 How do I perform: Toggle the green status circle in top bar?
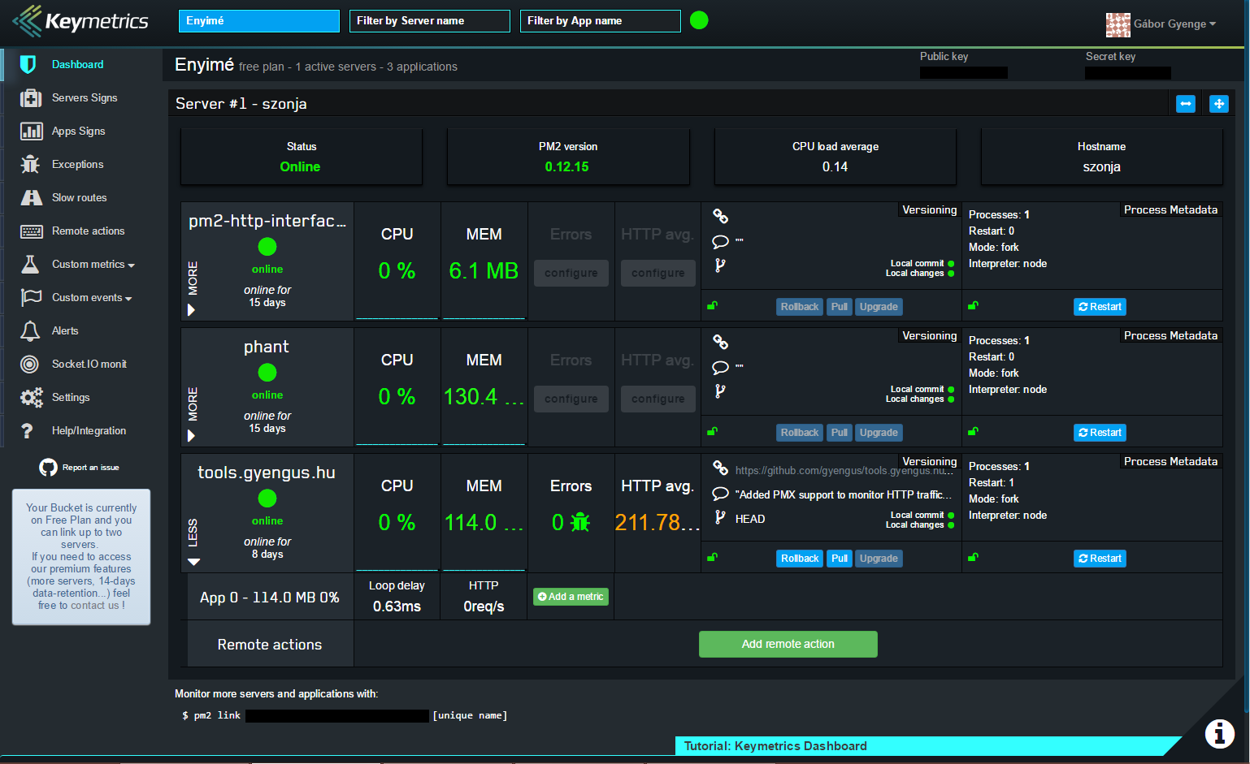coord(699,20)
